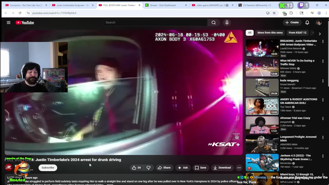Select the All filter chip
Image resolution: width=329 pixels, height=185 pixels.
[250, 33]
